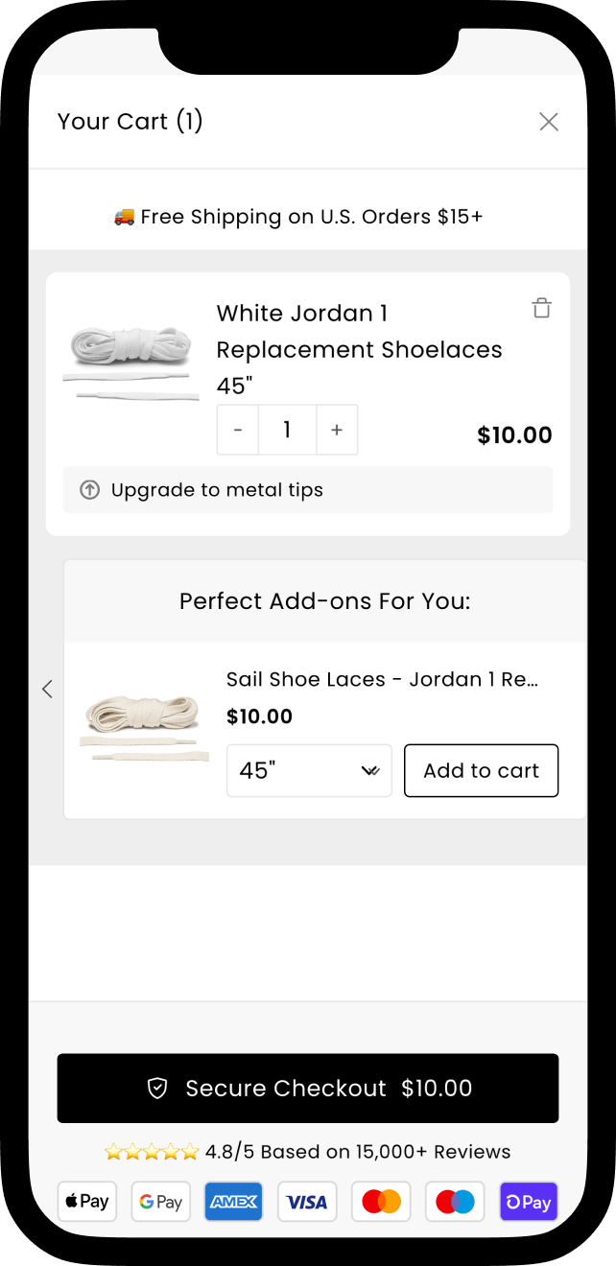
Task: Click the five-star reviews rating
Action: [152, 1152]
